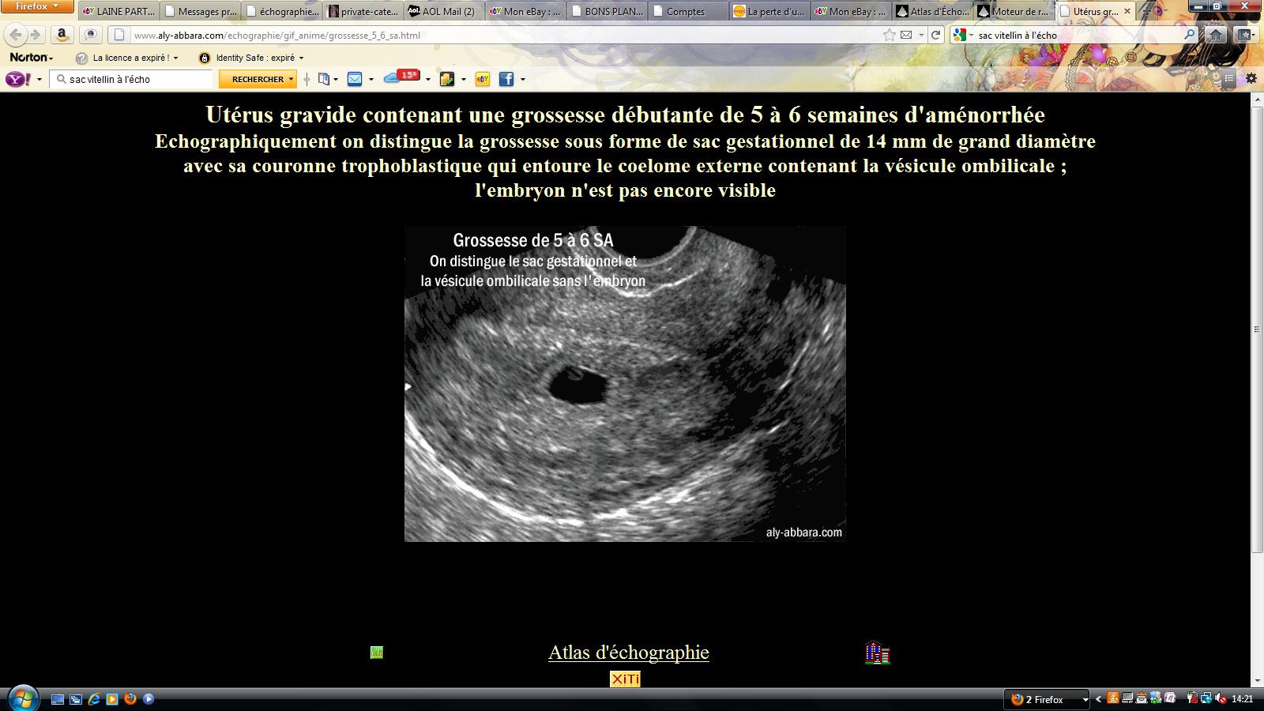
Task: Expand the Norton dropdown menu
Action: (x=32, y=58)
